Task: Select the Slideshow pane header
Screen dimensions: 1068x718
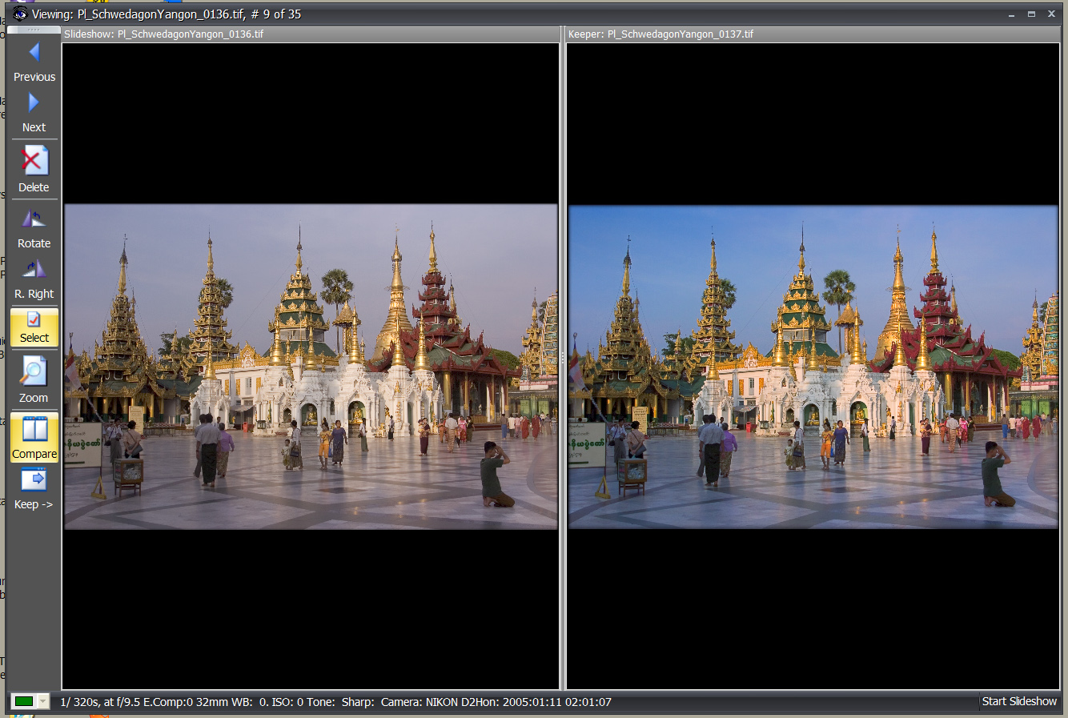Action: click(x=311, y=34)
